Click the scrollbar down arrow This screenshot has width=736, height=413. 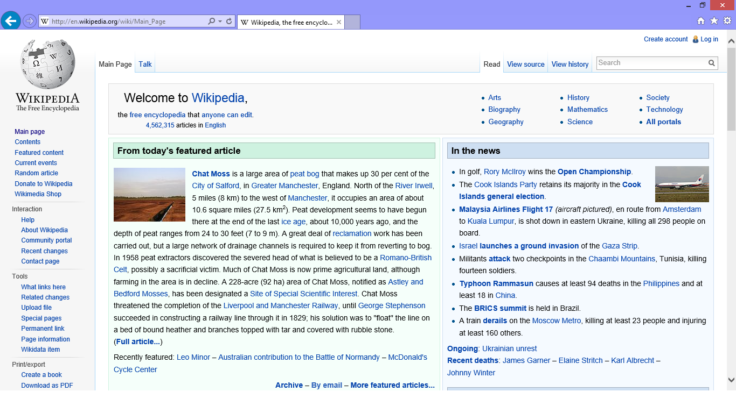731,380
